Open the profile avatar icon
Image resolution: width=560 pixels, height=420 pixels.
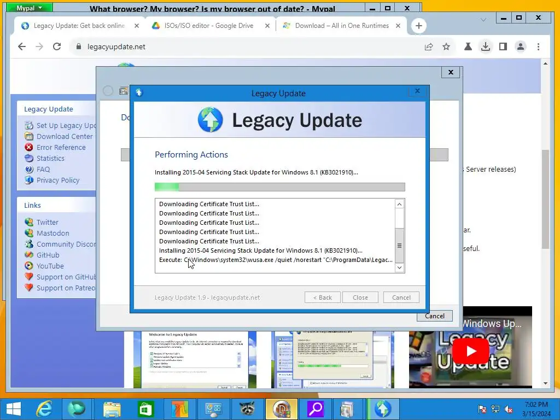(521, 47)
